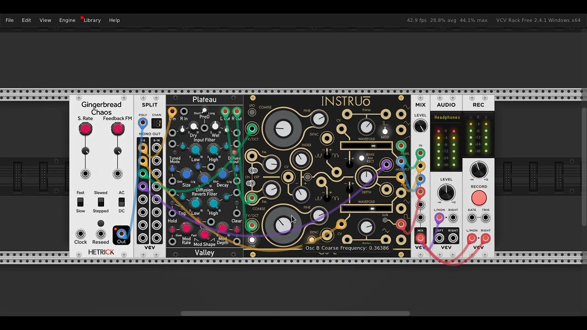Click the lower Wavefold slider
The height and width of the screenshot is (330, 587).
[366, 209]
